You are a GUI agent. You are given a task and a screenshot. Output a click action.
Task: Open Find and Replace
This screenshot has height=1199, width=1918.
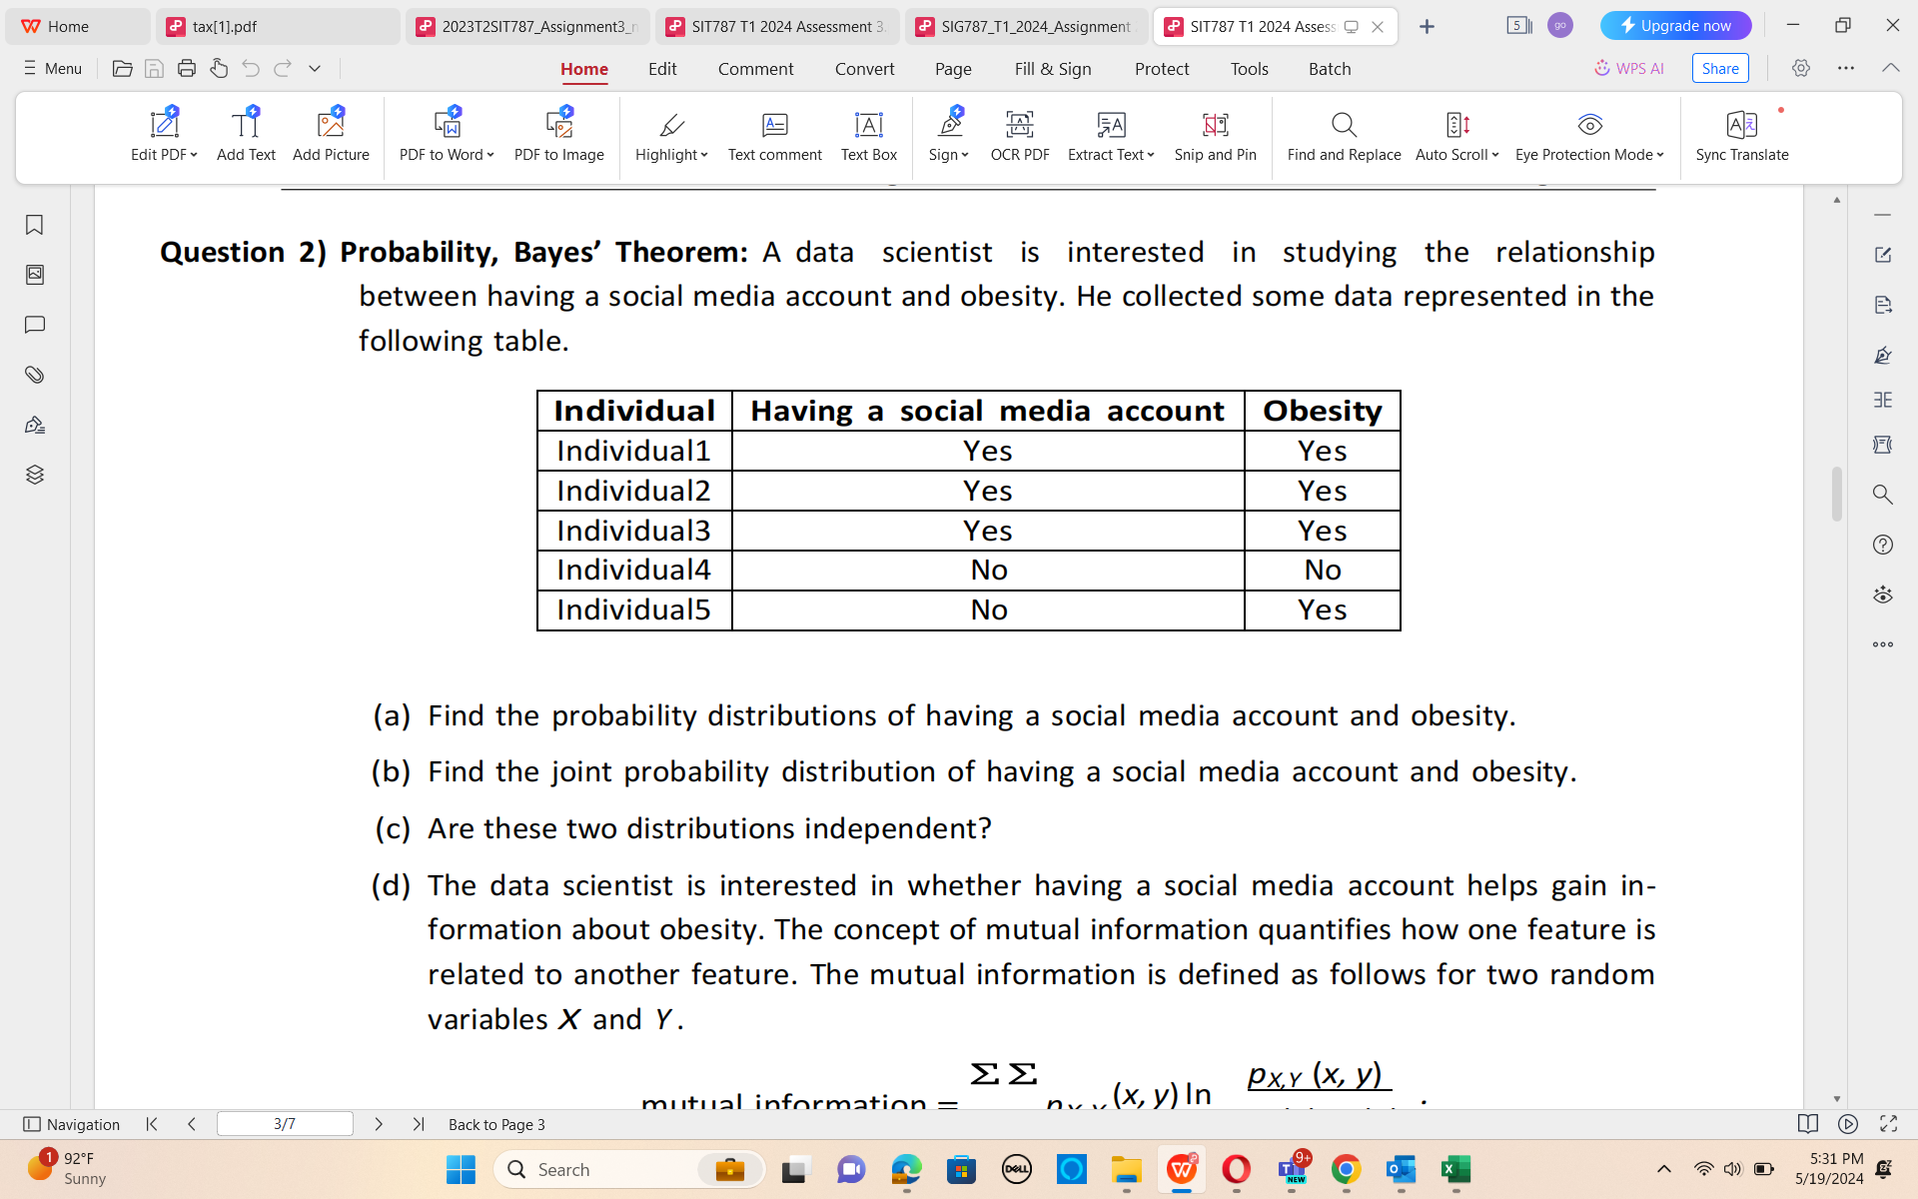pos(1343,135)
